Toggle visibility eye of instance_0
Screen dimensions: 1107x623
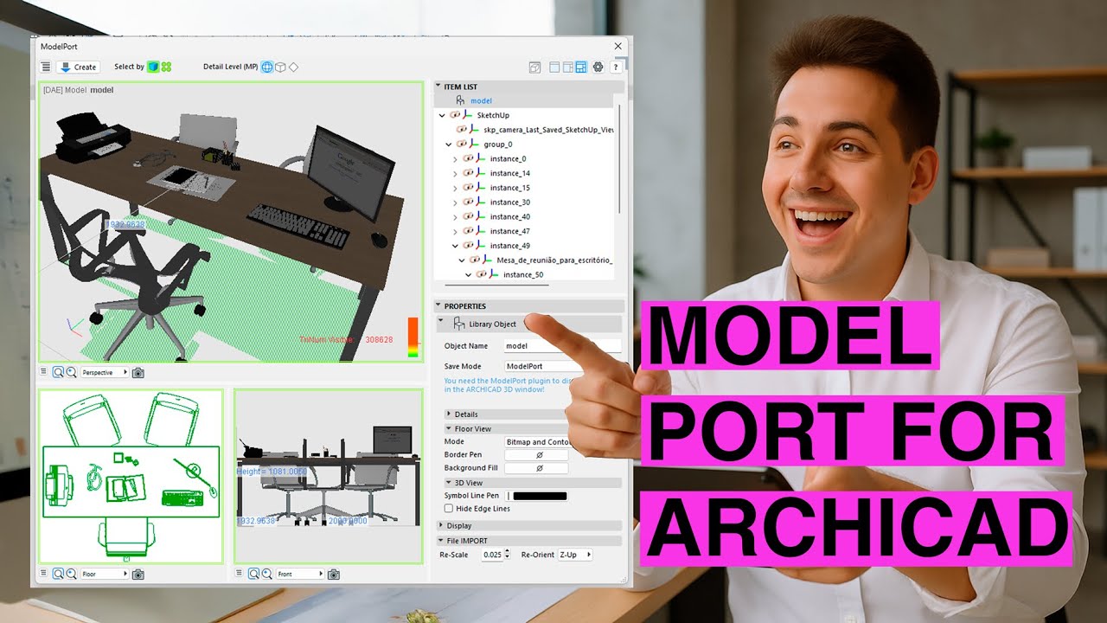[x=468, y=159]
